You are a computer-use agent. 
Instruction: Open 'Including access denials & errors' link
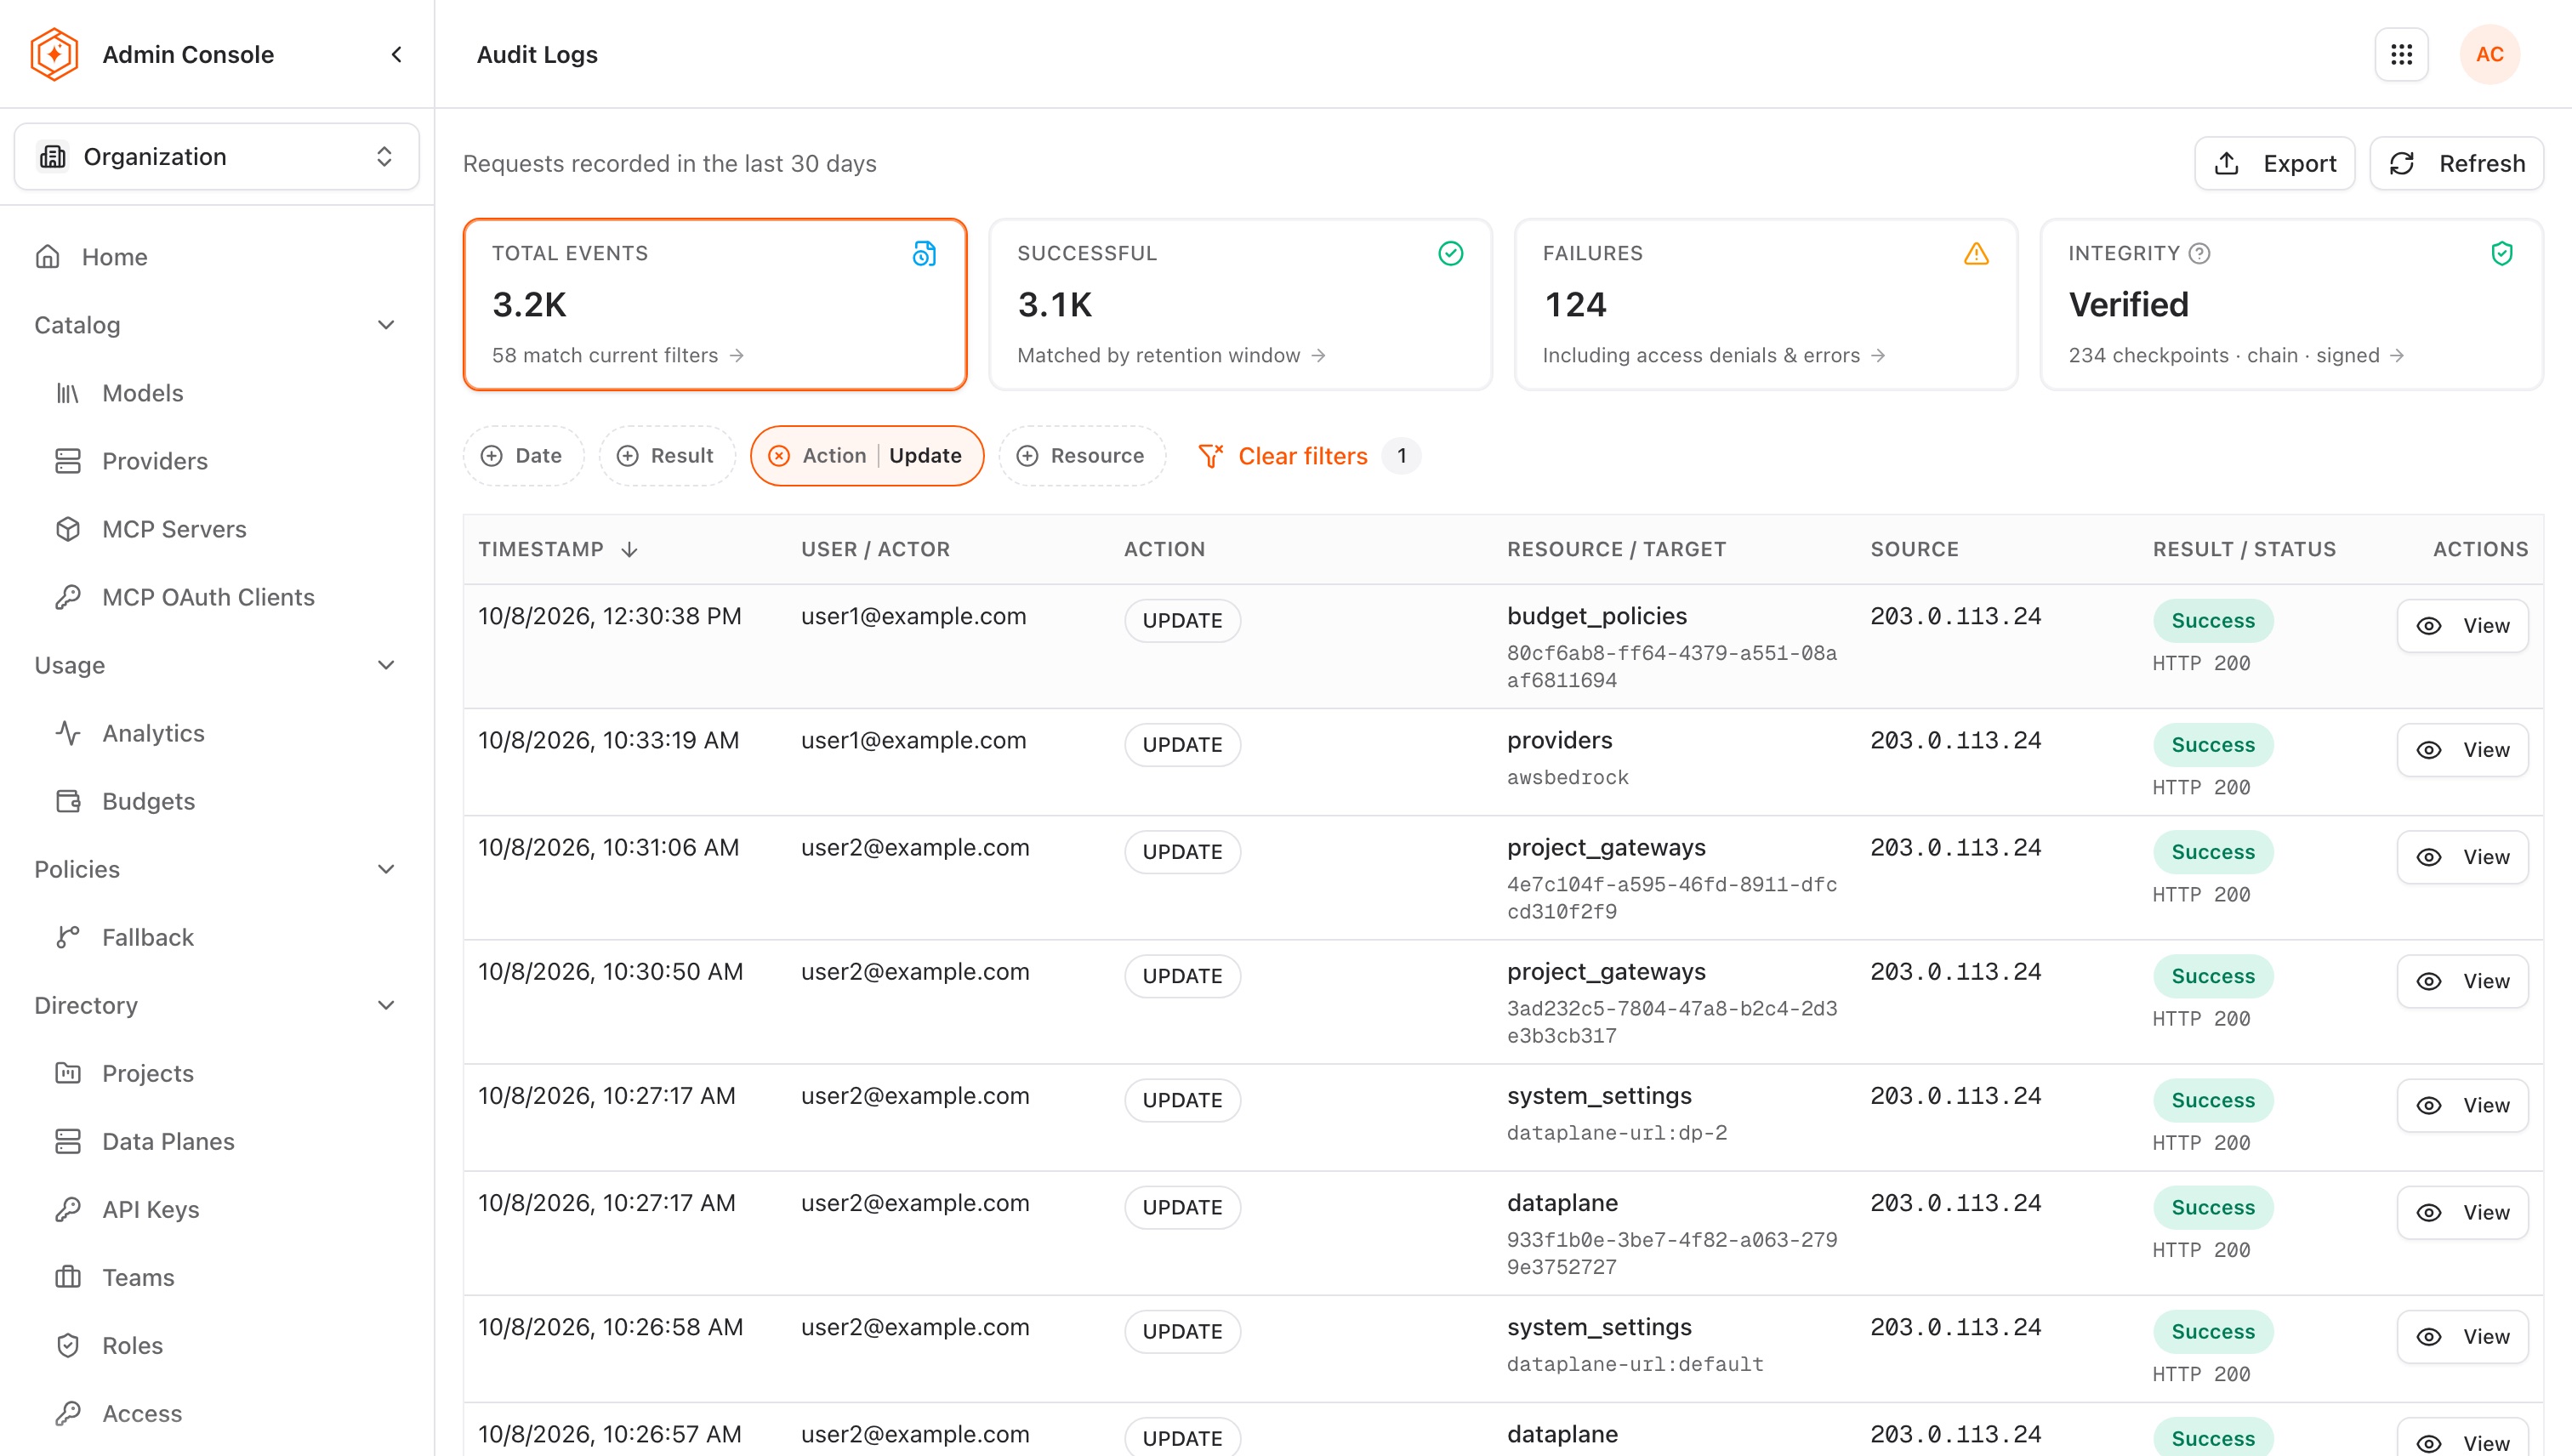pyautogui.click(x=1714, y=355)
